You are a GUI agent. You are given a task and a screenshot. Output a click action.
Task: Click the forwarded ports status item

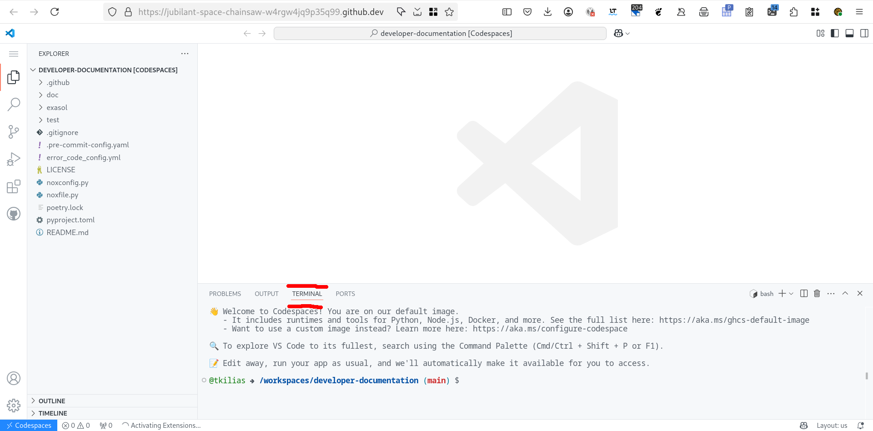tap(106, 426)
